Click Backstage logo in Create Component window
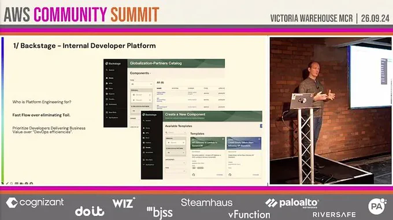This screenshot has width=393, height=220. click(150, 115)
